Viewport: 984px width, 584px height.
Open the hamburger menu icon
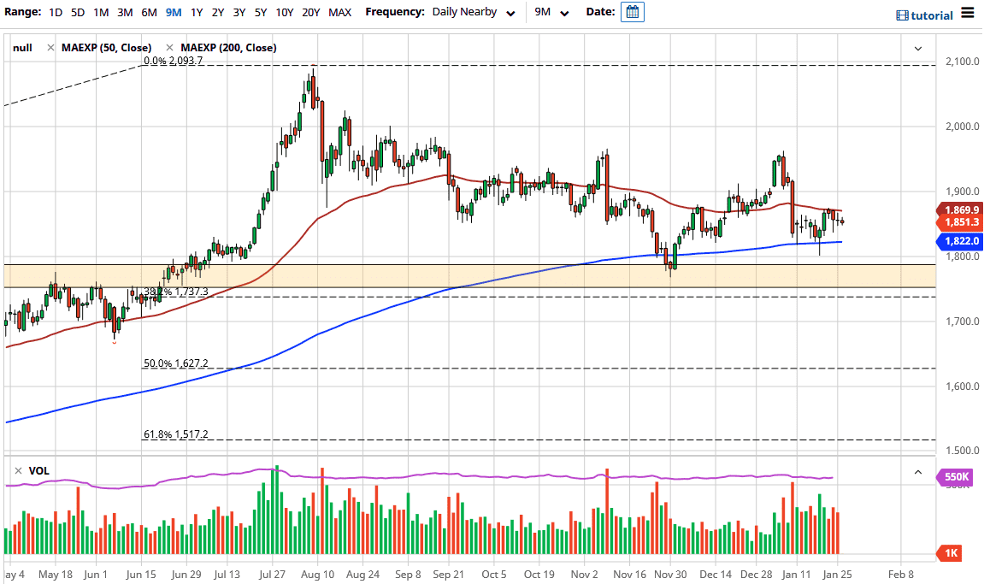[968, 13]
